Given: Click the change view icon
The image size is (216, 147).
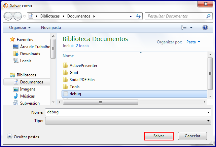Looking at the screenshot, I should pos(184,28).
